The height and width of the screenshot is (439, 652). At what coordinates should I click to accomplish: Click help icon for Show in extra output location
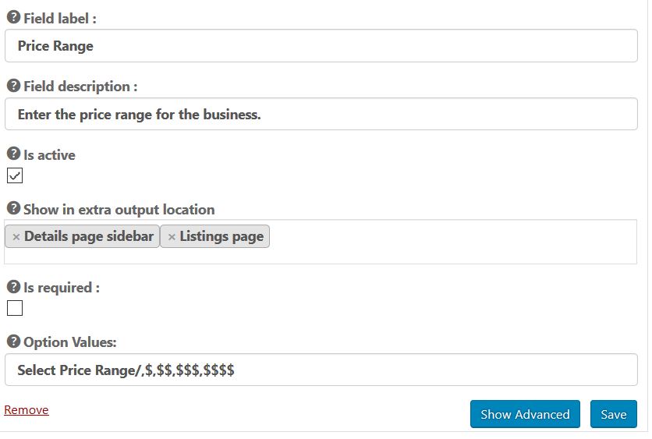tap(13, 209)
